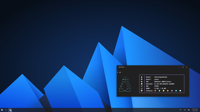Click the kernel version 6.12.63+deb13-amd64
The height and width of the screenshot is (112, 200).
click(x=164, y=84)
